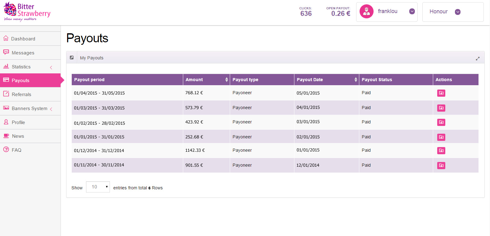Open Profile page
The width and height of the screenshot is (490, 236).
[x=30, y=122]
